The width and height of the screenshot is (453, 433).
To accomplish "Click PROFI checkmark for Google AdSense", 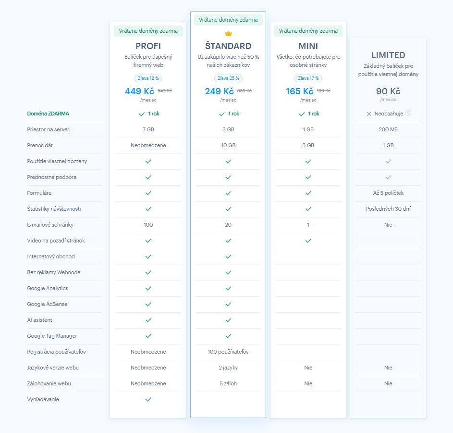I will click(x=148, y=304).
